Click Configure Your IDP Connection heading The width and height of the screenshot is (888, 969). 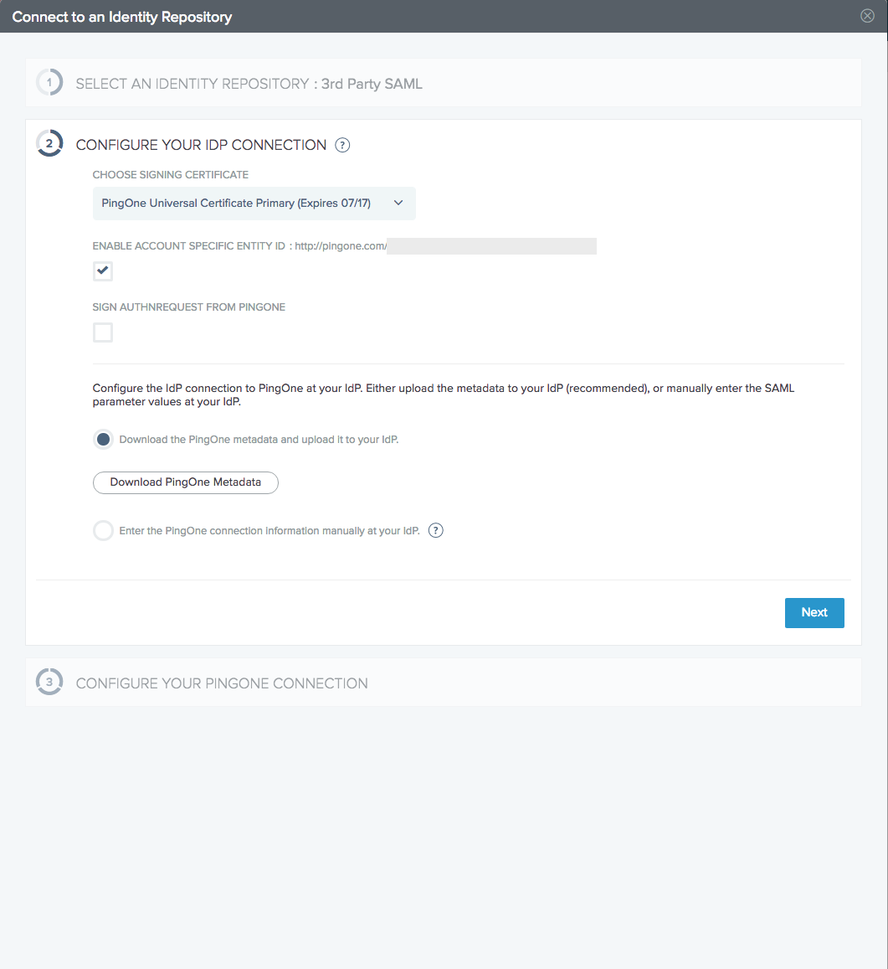point(201,145)
